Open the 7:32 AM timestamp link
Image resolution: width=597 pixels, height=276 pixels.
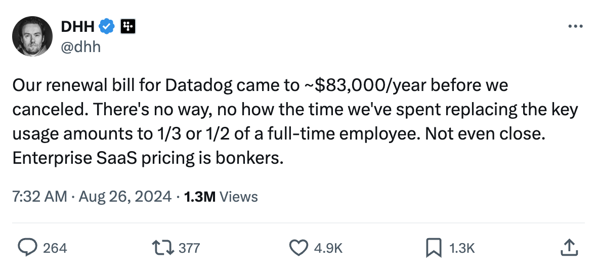pyautogui.click(x=39, y=197)
